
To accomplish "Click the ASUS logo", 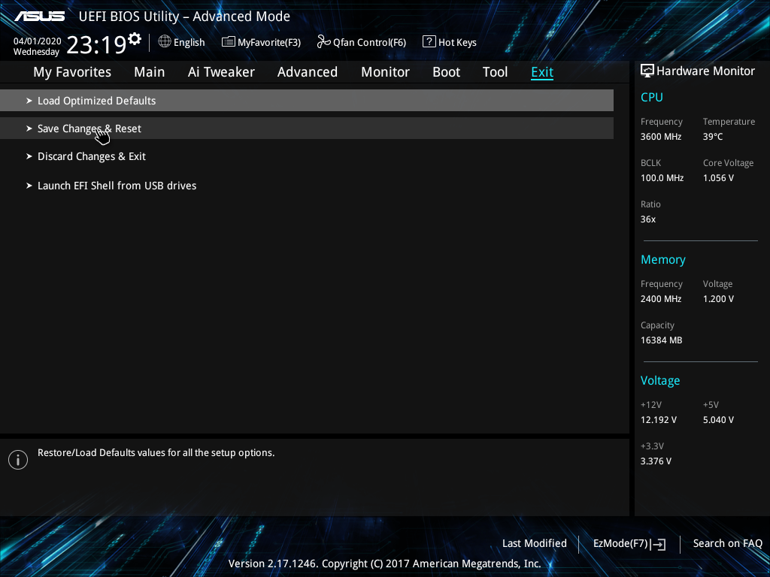I will tap(39, 17).
